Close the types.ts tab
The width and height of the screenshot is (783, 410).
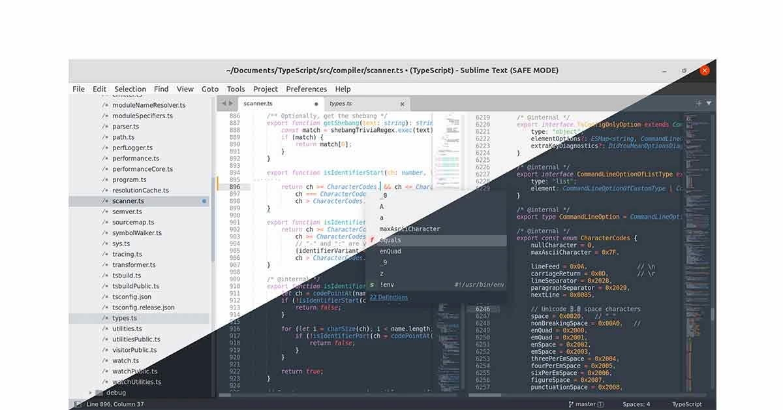coord(403,103)
